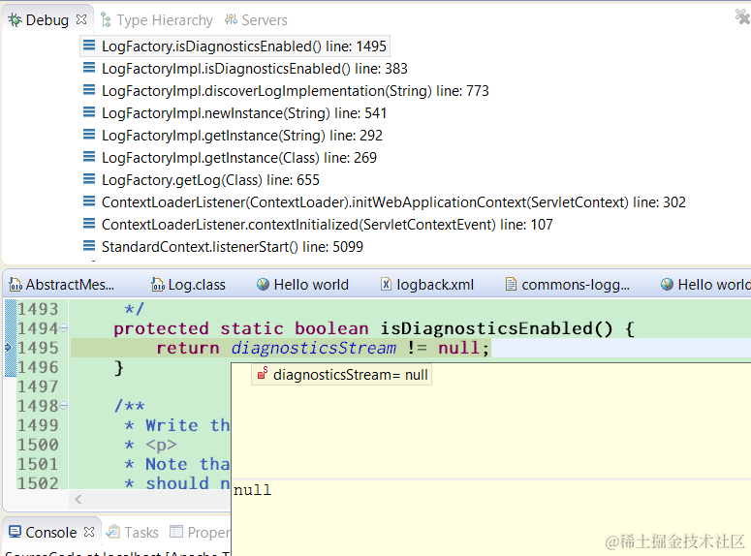
Task: Switch to the Console tab
Action: (50, 533)
